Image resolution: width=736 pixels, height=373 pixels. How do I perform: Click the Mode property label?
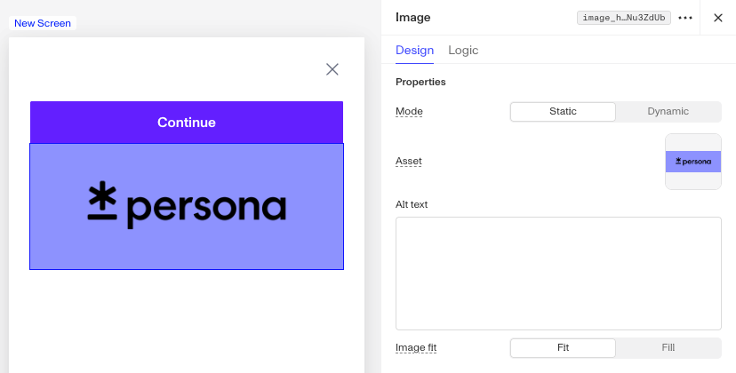409,112
